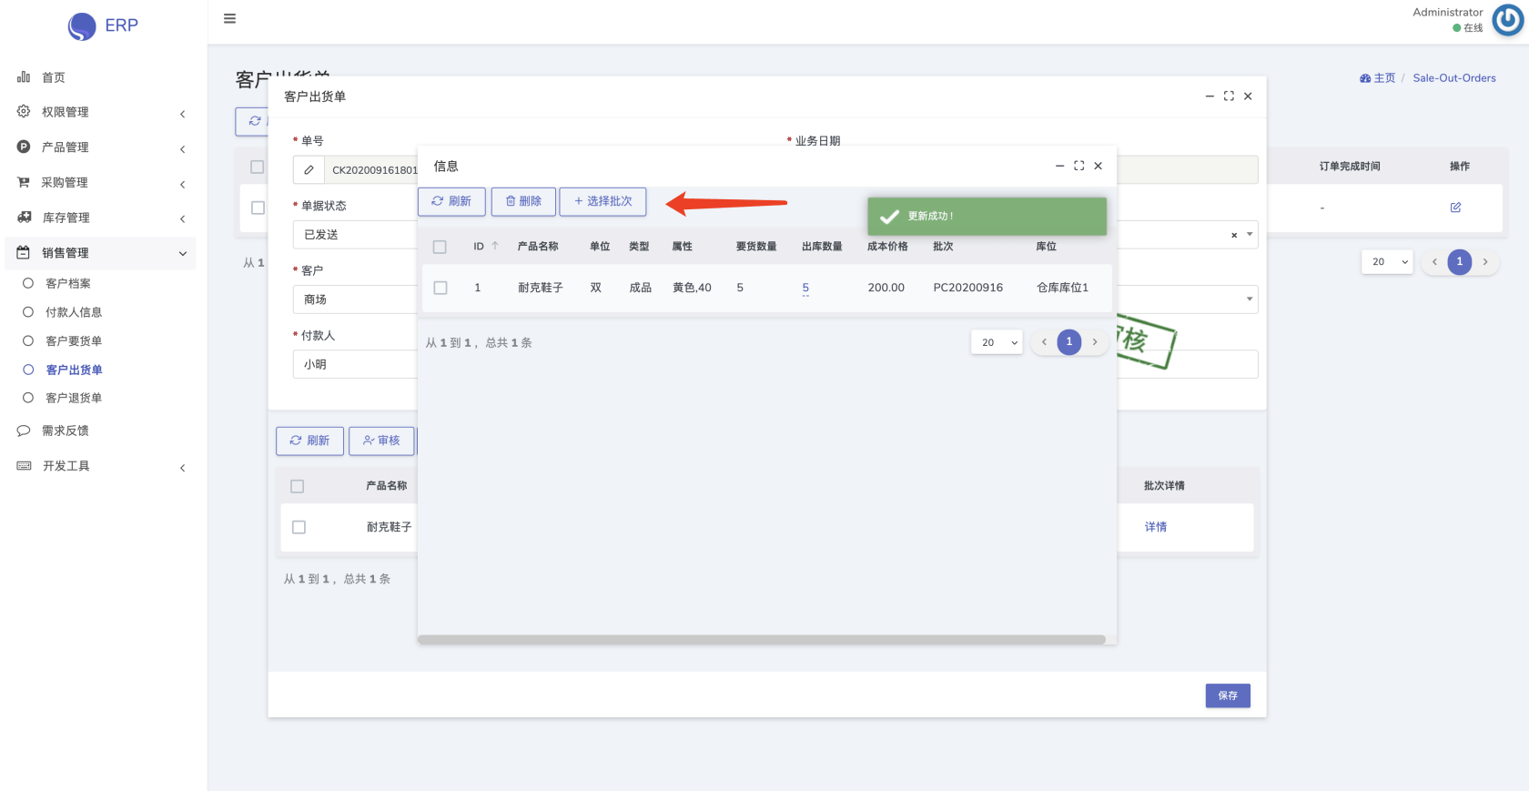The image size is (1529, 791).
Task: Minimize the 客户出货单 dialog
Action: point(1210,96)
